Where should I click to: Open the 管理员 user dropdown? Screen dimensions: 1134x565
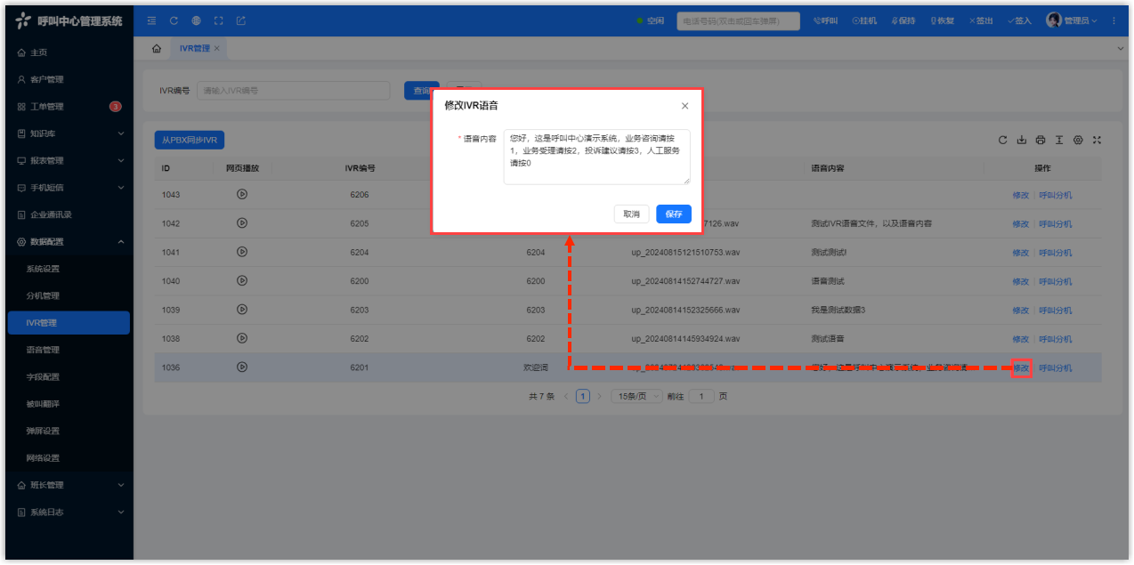coord(1071,20)
